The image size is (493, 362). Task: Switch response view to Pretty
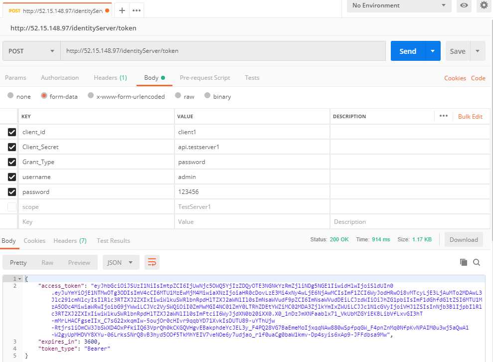(18, 263)
